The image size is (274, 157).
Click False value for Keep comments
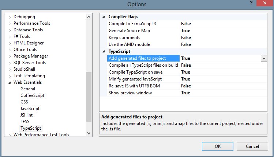tap(186, 38)
